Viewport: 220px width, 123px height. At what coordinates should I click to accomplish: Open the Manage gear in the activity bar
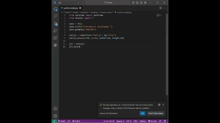coord(55,116)
